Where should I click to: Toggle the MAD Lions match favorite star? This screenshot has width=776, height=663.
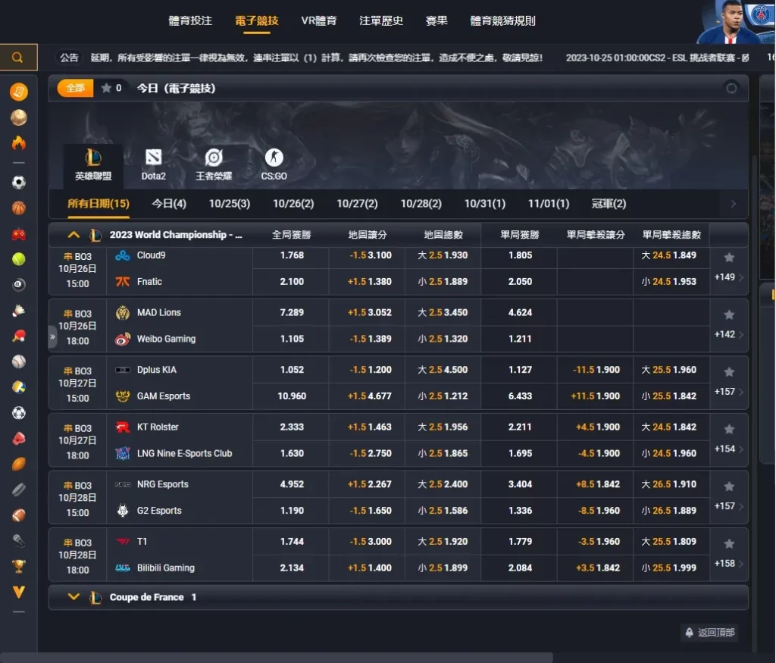[x=728, y=314]
